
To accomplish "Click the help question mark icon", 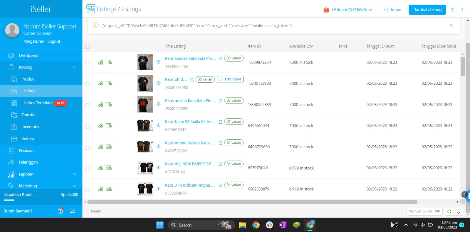I will click(x=452, y=10).
